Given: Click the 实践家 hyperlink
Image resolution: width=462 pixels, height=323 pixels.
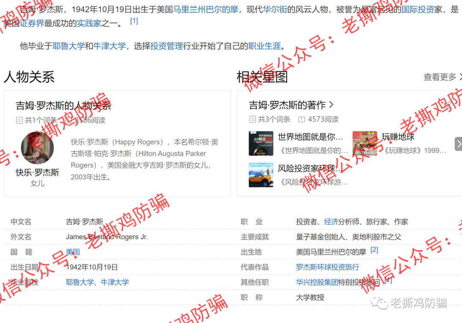Looking at the screenshot, I should (89, 23).
